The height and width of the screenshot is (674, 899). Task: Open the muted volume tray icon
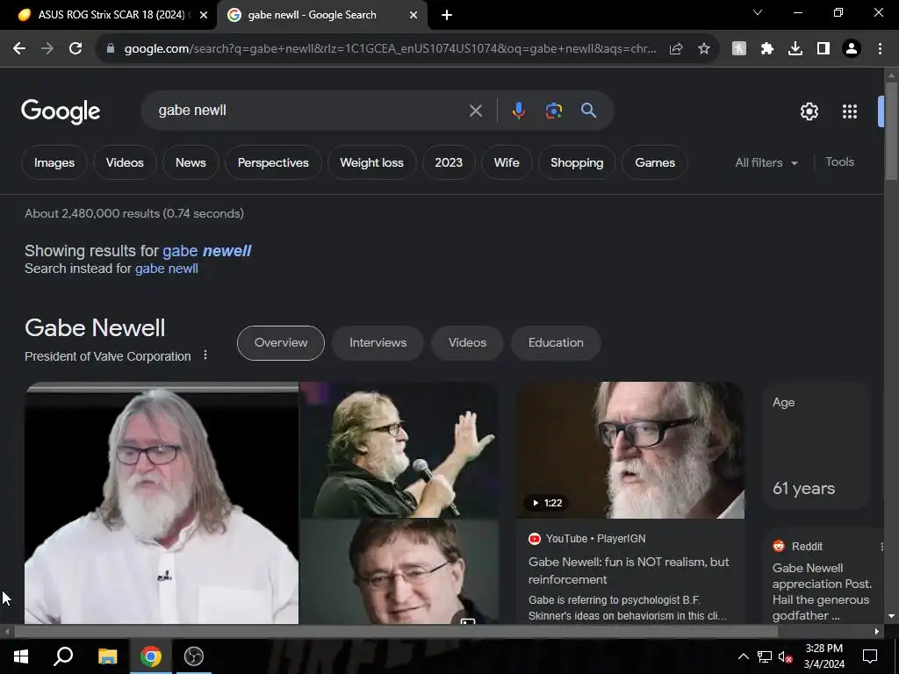click(x=786, y=656)
